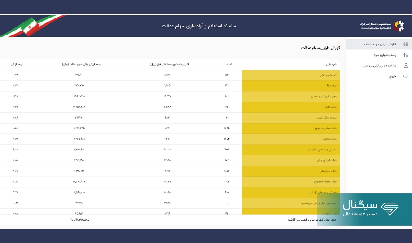Click the profile user icon in the sidebar
Image resolution: width=412 pixels, height=243 pixels.
[406, 66]
